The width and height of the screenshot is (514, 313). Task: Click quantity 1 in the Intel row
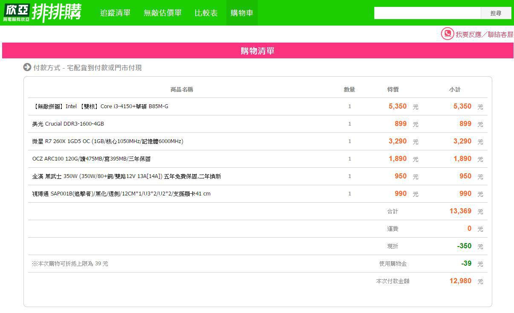[349, 106]
